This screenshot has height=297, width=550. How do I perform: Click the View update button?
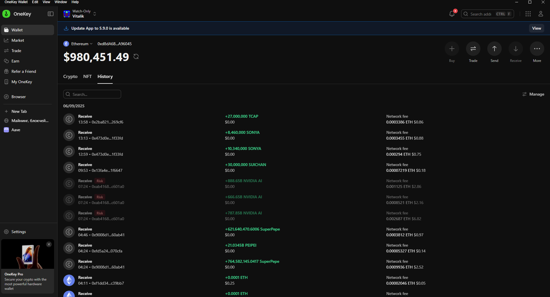click(x=536, y=28)
